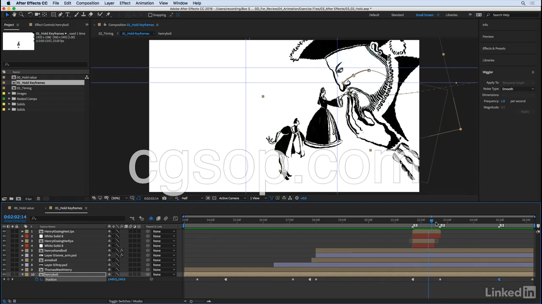Hide the Layer 0/anne_arm.psd layer

(4, 255)
